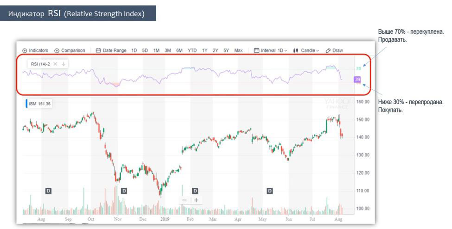Move RSI panel down with arrow
Viewport: 452px width, 229px height.
pyautogui.click(x=63, y=64)
